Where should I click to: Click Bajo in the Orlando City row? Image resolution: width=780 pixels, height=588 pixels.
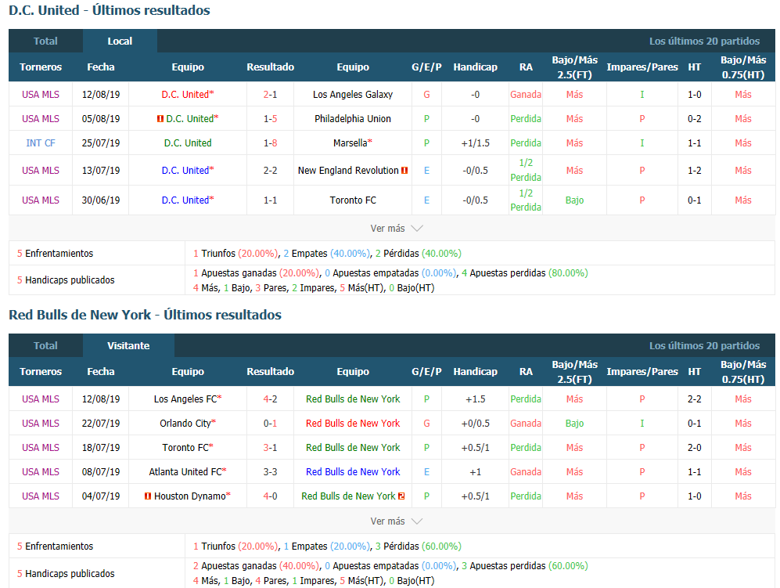[x=574, y=424]
